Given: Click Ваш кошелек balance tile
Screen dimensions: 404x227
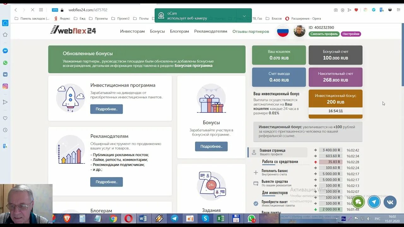Looking at the screenshot, I should pos(279,55).
